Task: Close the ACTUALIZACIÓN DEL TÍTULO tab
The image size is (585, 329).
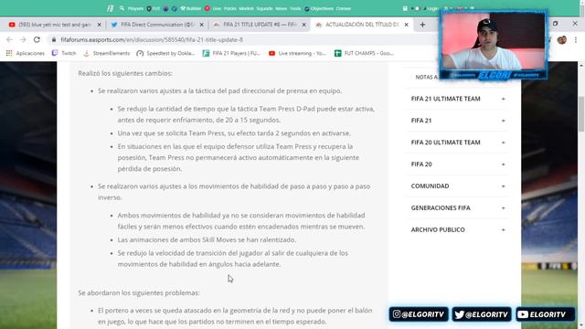Action: tap(406, 25)
